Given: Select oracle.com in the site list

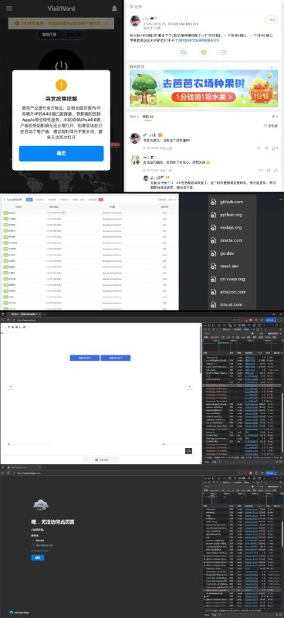Looking at the screenshot, I should (x=232, y=240).
